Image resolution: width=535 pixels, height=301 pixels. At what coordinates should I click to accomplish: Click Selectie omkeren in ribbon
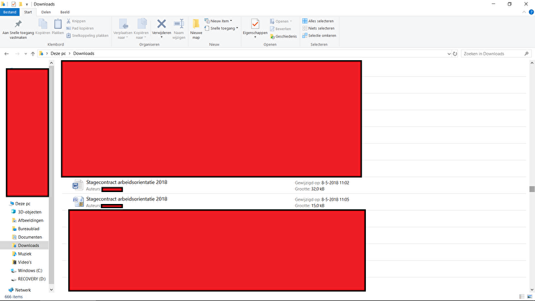[317, 35]
